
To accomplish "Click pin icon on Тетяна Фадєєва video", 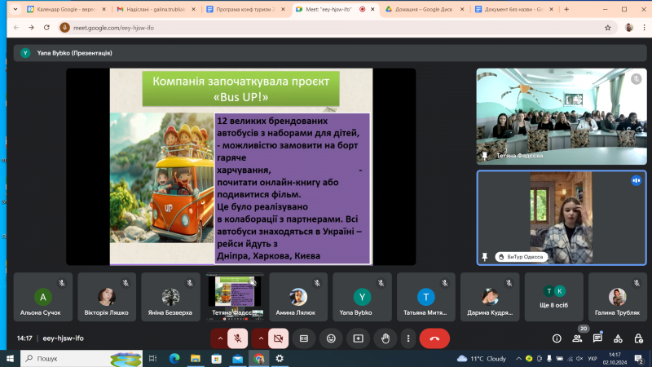I will point(485,156).
